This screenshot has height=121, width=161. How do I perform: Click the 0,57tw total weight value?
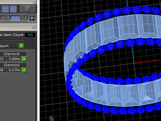[14, 70]
